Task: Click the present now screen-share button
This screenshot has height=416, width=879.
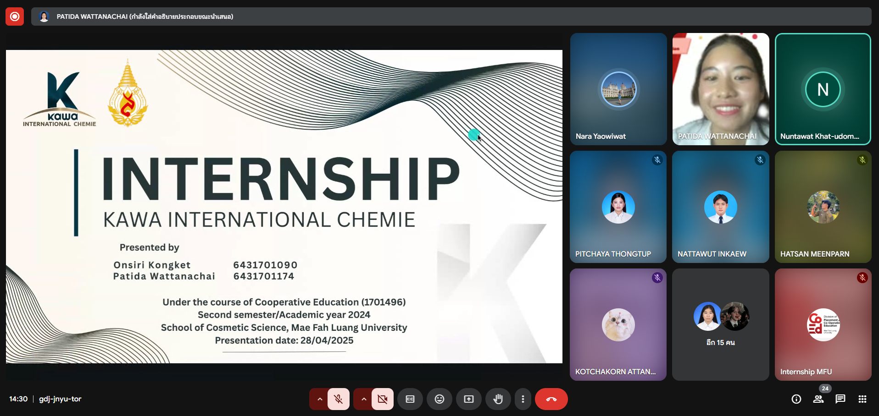Action: click(x=469, y=399)
